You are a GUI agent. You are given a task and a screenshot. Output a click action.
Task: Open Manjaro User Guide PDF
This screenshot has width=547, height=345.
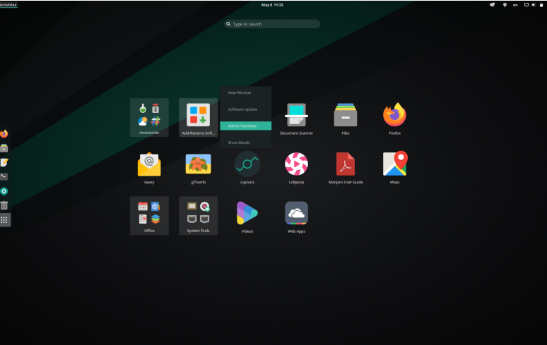click(x=346, y=167)
